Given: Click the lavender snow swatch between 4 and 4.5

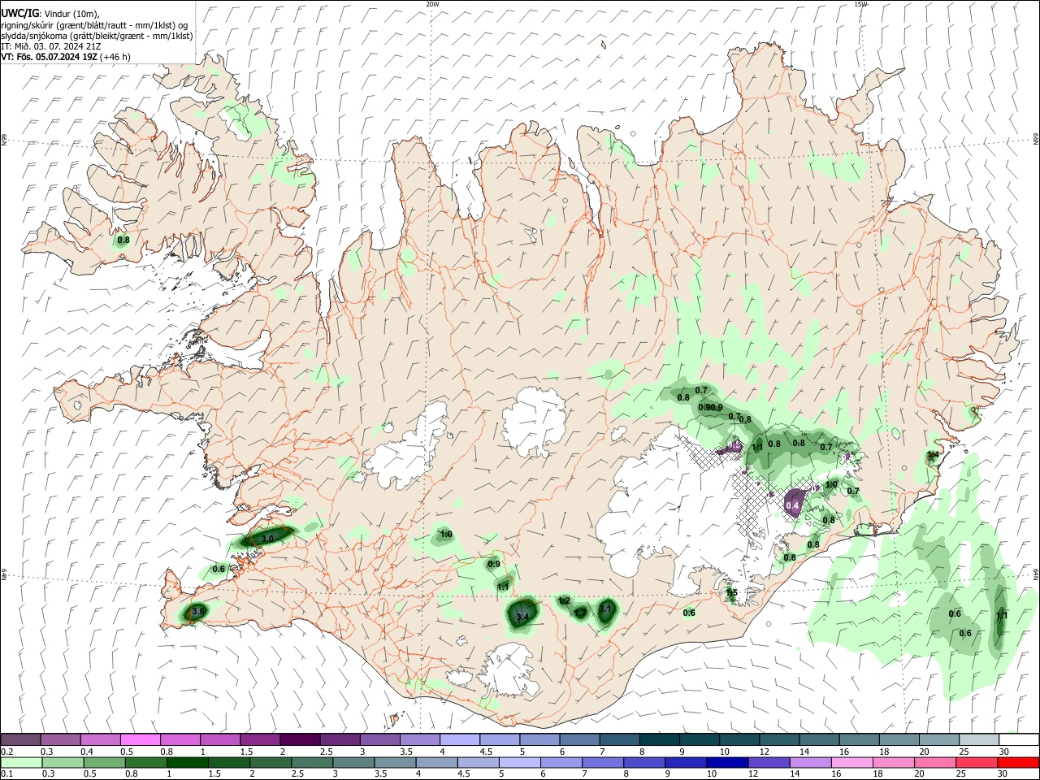Looking at the screenshot, I should coord(459,739).
